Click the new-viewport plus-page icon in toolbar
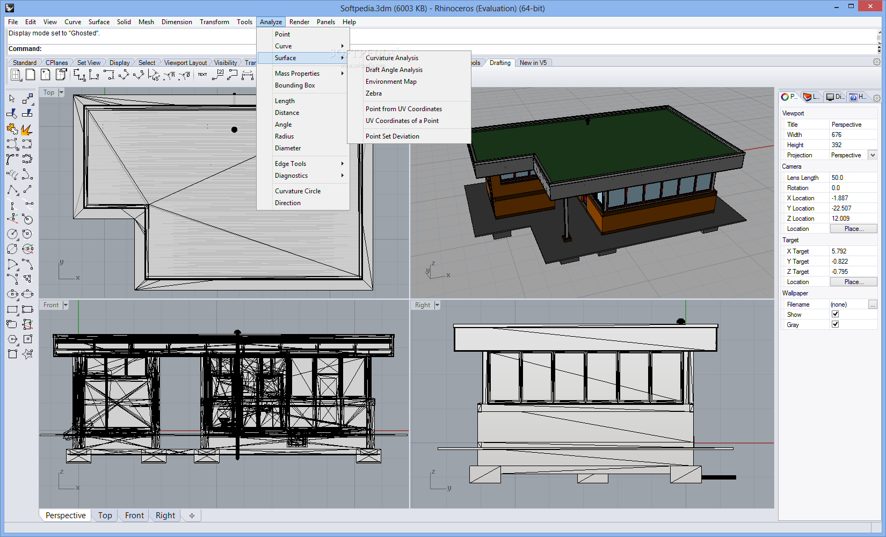Viewport: 886px width, 537px height. point(46,75)
